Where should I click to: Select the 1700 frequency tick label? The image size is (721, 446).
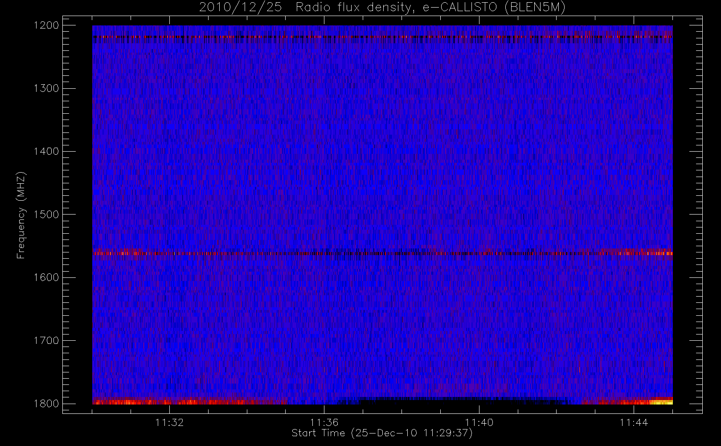pyautogui.click(x=46, y=341)
